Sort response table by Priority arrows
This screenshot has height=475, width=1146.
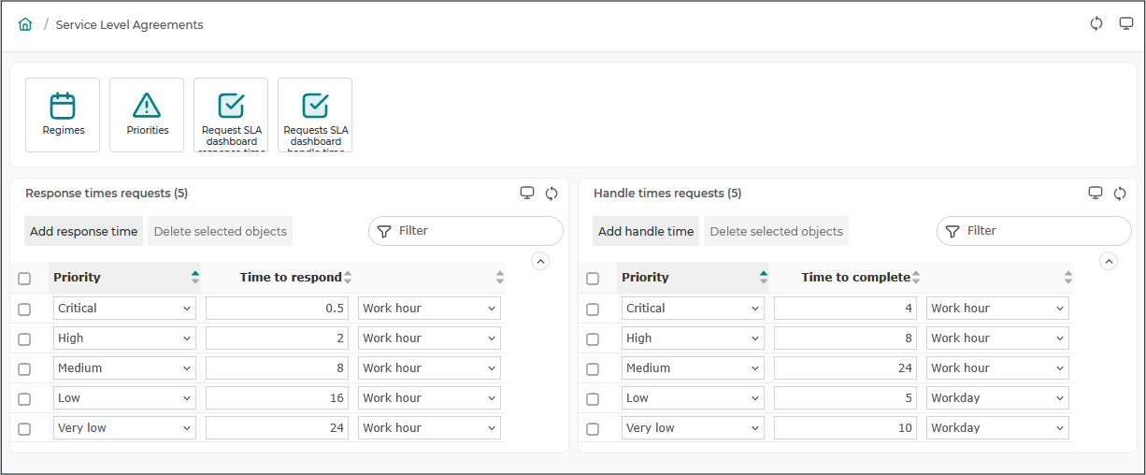(195, 277)
